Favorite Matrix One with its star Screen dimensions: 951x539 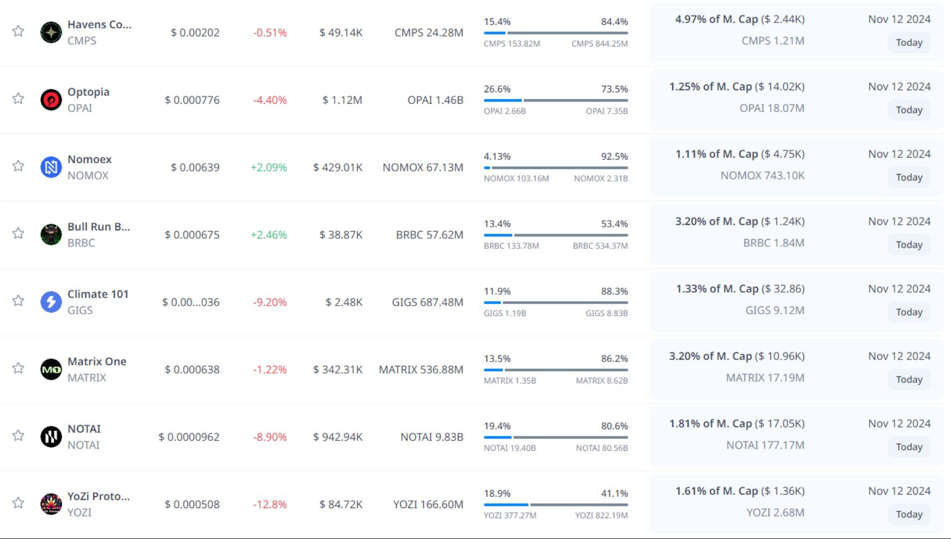coord(18,368)
